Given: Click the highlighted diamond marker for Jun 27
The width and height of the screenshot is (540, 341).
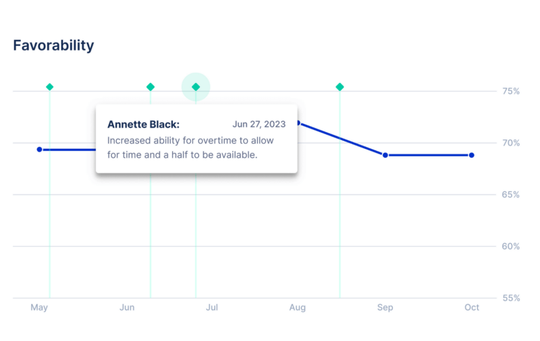Looking at the screenshot, I should tap(196, 87).
